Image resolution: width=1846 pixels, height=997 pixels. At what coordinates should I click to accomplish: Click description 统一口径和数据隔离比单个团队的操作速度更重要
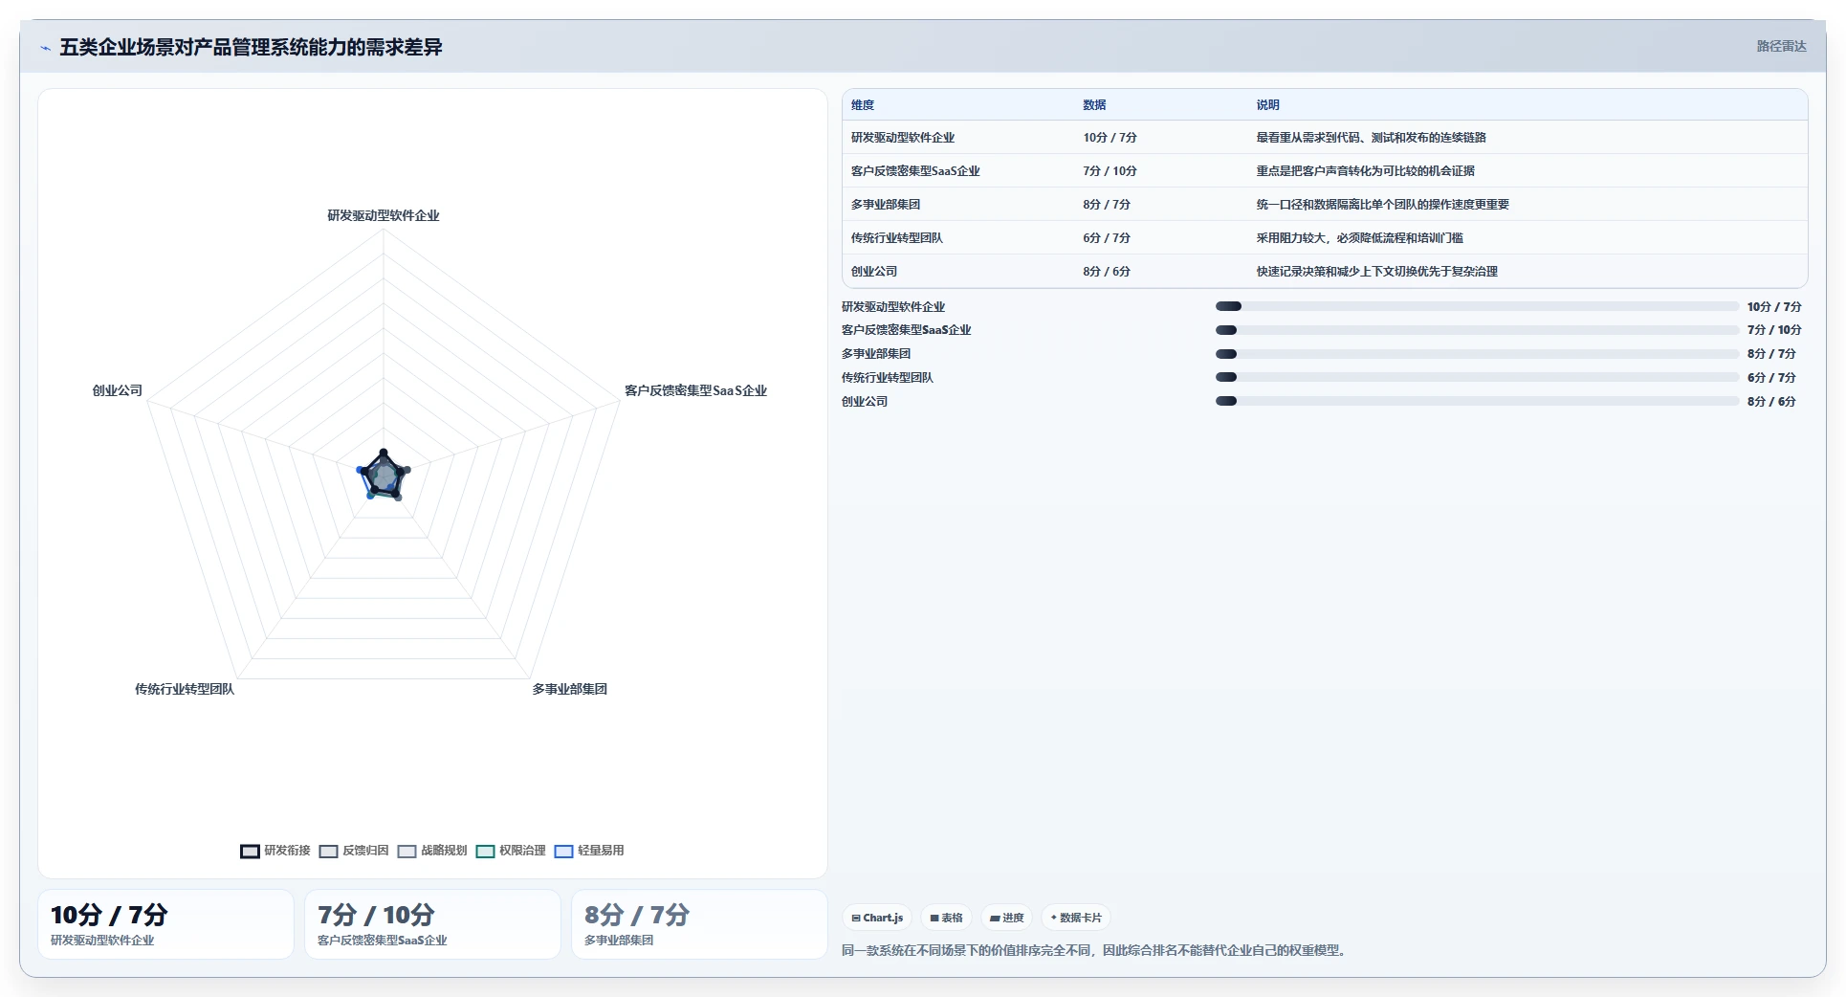coord(1382,205)
